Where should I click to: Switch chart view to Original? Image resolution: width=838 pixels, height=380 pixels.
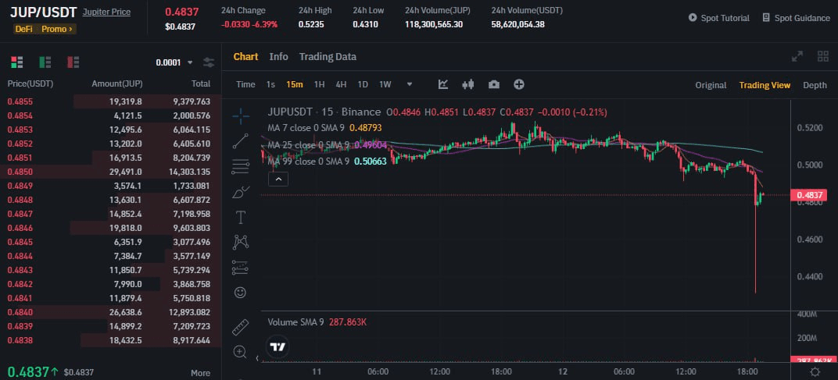click(x=711, y=85)
